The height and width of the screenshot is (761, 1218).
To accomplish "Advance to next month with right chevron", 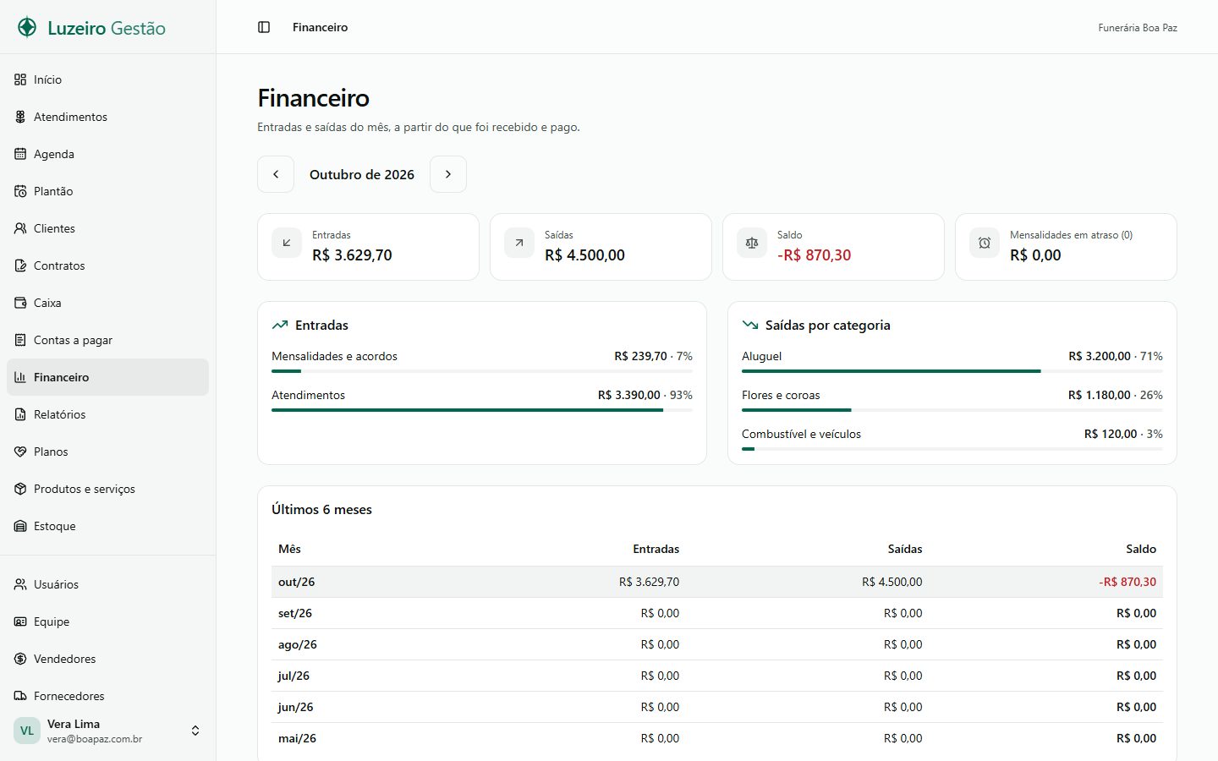I will point(448,174).
